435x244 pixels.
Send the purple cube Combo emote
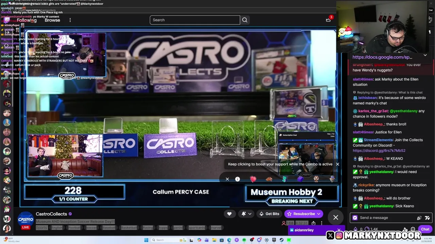point(300,179)
